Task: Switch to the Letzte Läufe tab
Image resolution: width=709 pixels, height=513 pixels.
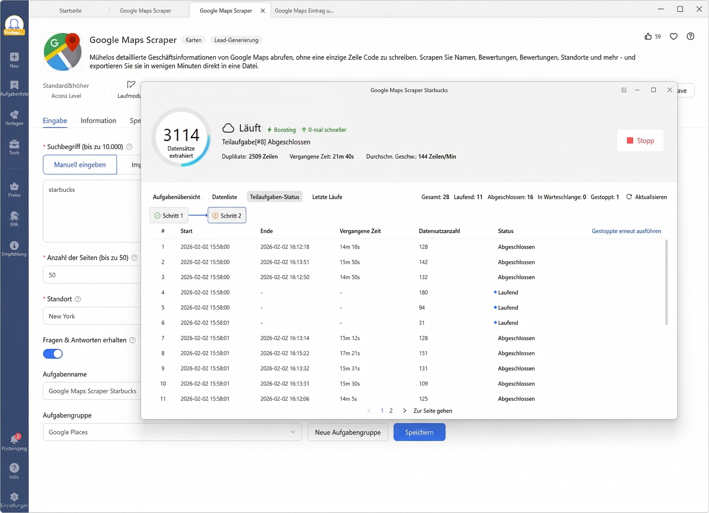Action: click(327, 197)
